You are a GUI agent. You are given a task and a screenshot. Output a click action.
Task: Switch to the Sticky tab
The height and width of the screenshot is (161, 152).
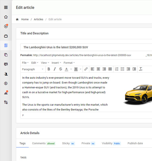[x=68, y=143]
